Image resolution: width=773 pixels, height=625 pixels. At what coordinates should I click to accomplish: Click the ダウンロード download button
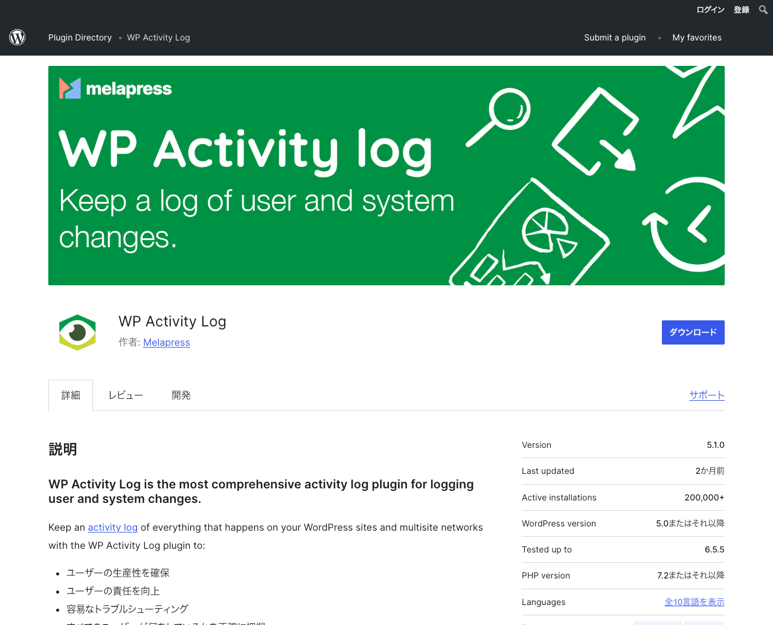[x=693, y=332]
